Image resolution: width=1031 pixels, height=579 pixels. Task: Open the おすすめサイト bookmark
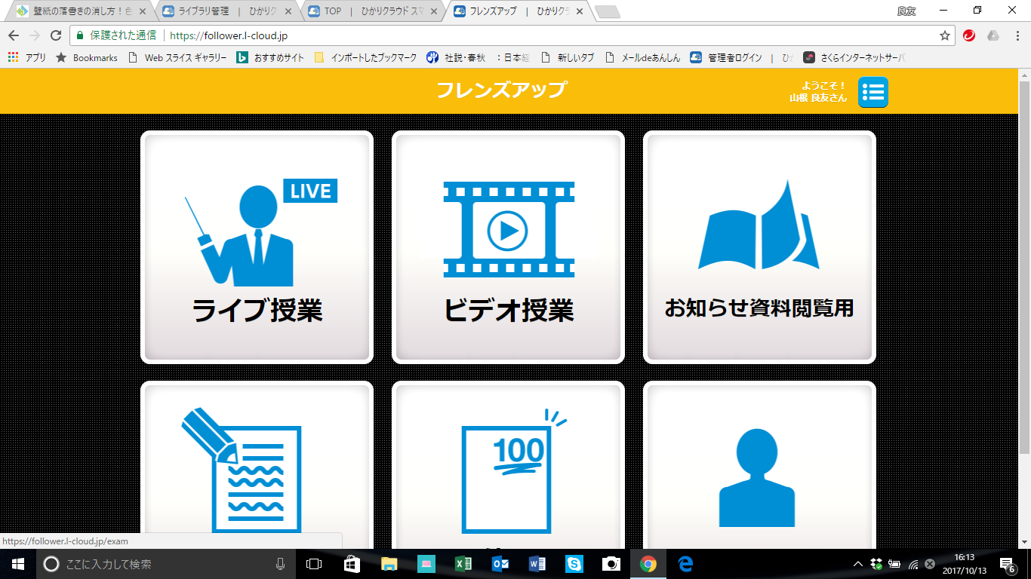(x=271, y=57)
